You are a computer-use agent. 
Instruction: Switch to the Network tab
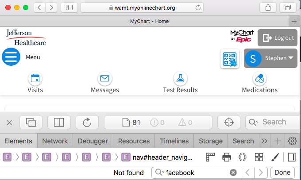pos(55,141)
